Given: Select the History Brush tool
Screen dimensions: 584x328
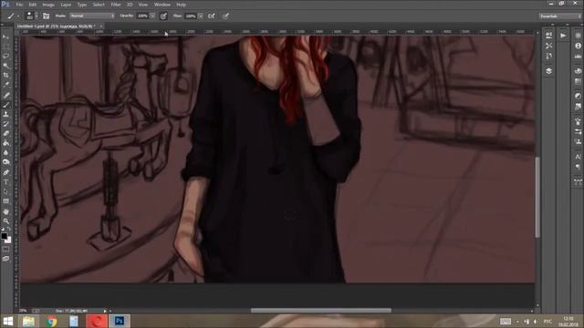Looking at the screenshot, I should click(6, 124).
